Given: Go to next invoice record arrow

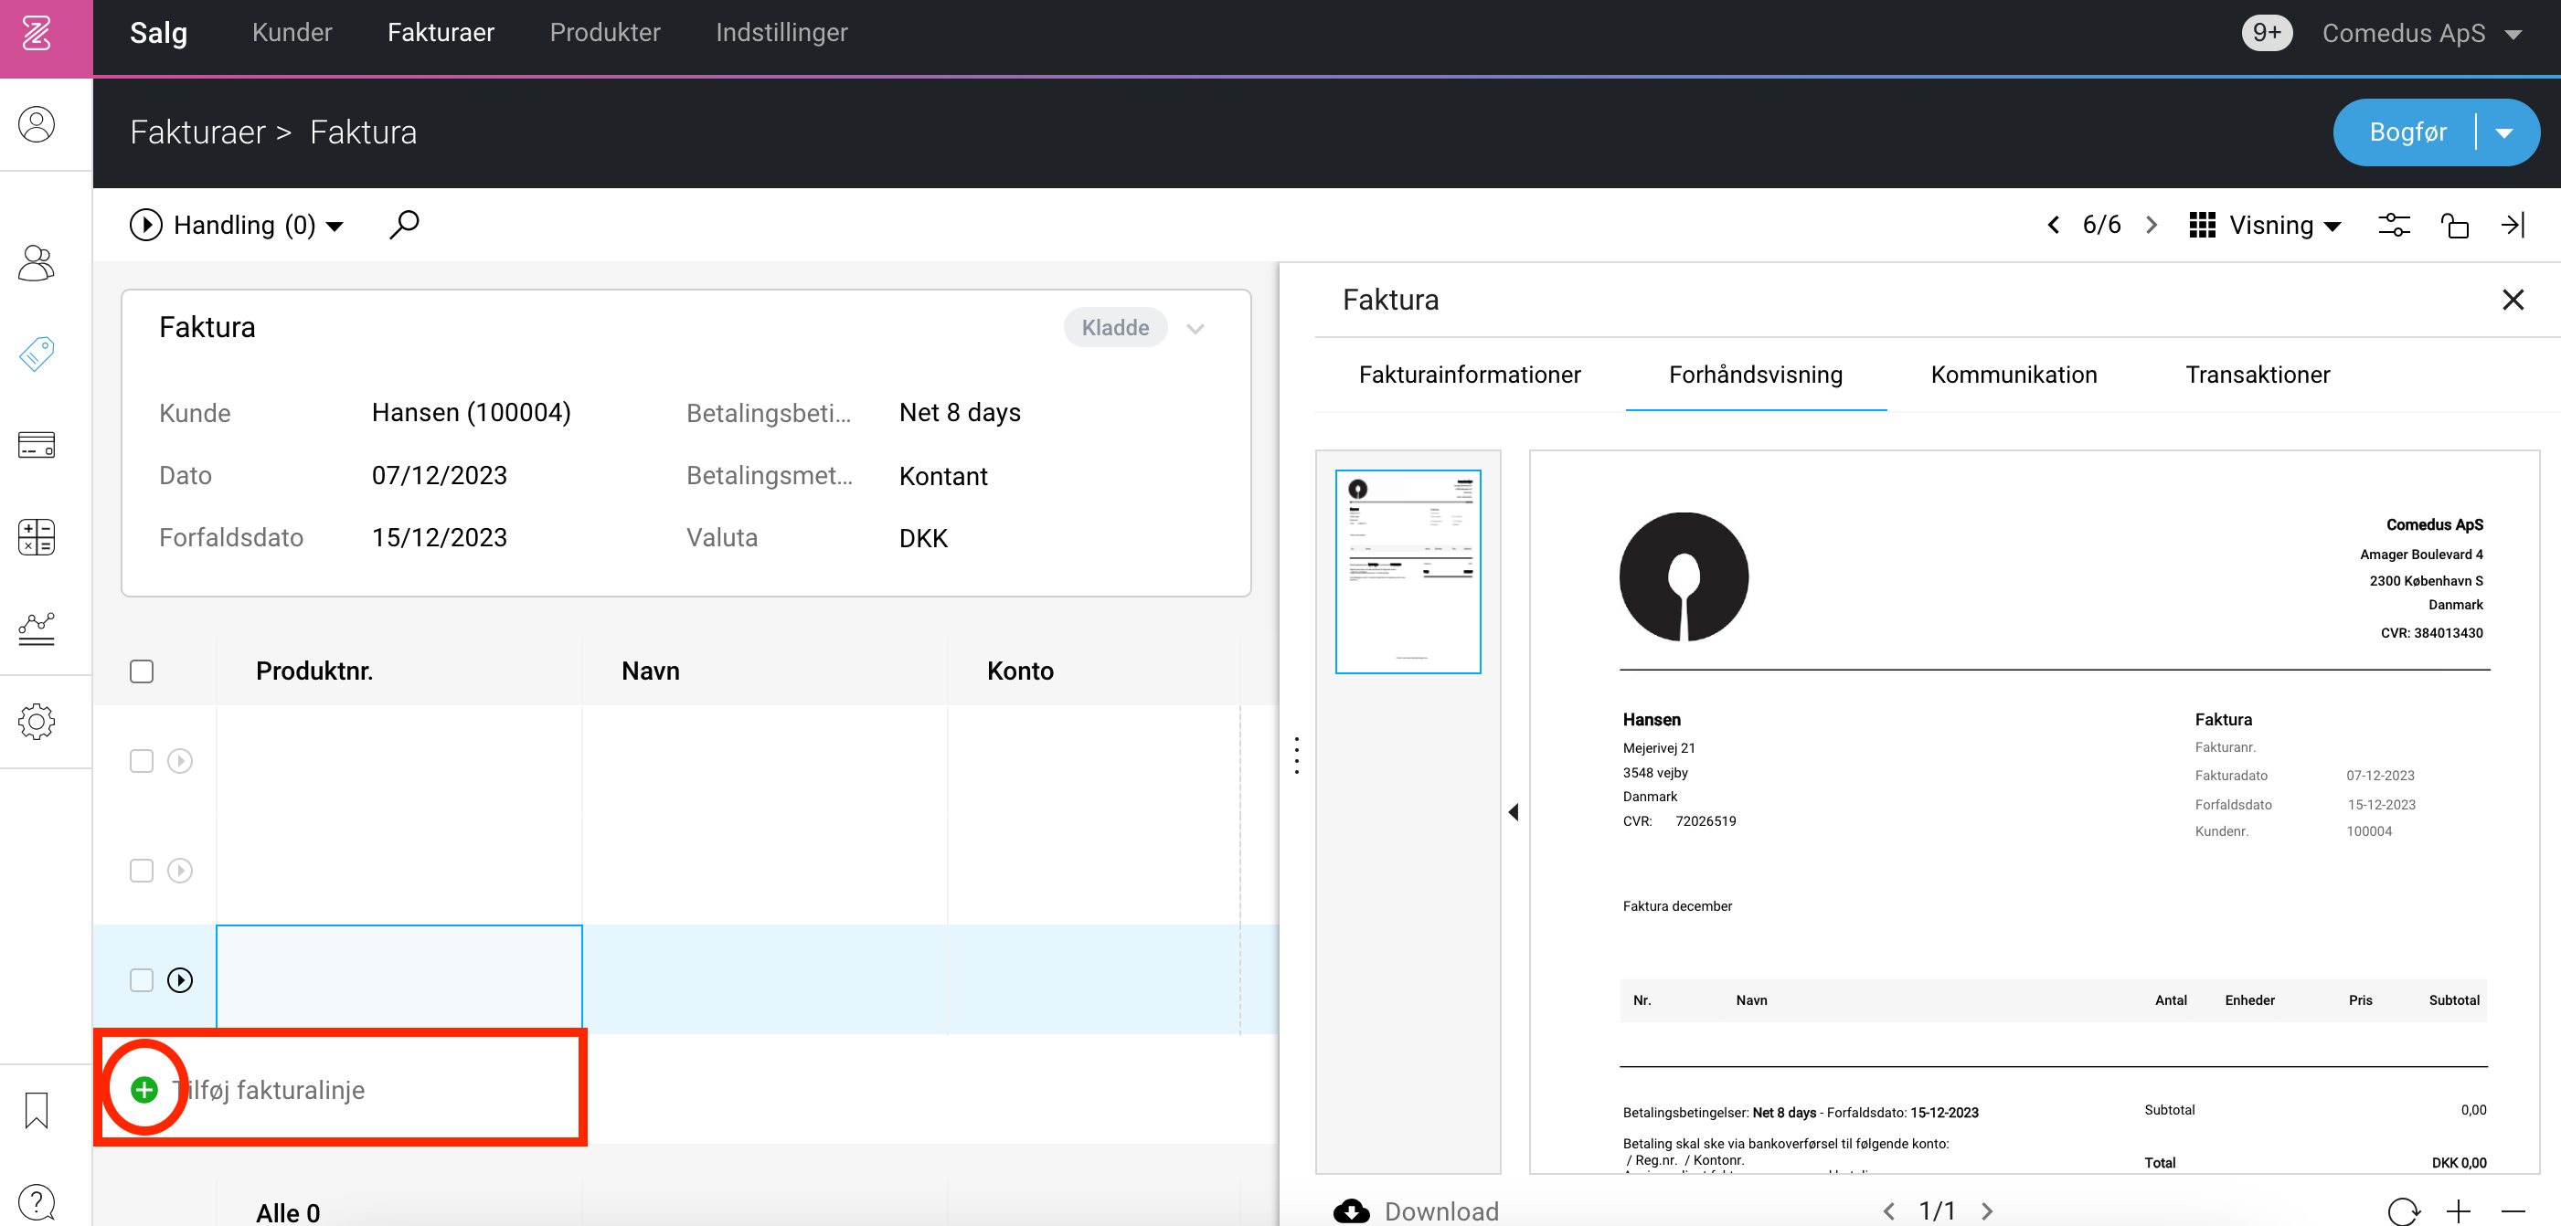Looking at the screenshot, I should click(x=2152, y=226).
